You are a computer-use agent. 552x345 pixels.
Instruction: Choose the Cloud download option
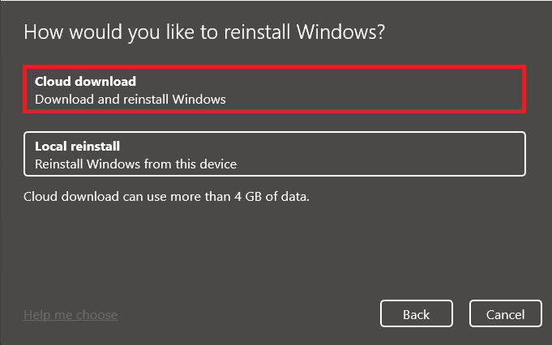[x=275, y=90]
